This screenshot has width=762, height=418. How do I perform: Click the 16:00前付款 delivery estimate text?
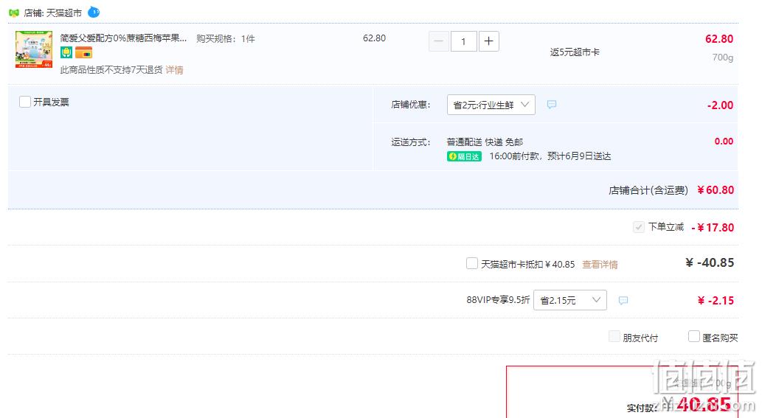550,156
